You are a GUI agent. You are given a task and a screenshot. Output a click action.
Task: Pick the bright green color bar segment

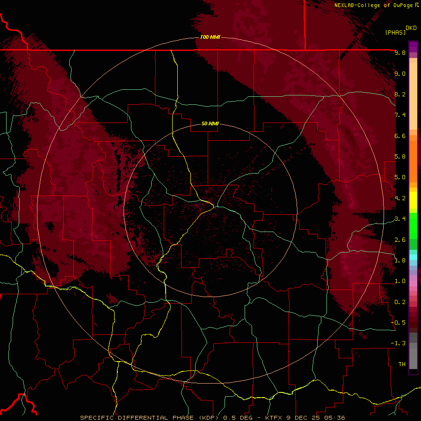(x=413, y=225)
